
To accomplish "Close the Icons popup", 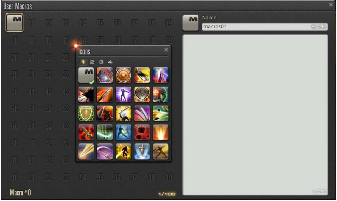I will pos(166,50).
